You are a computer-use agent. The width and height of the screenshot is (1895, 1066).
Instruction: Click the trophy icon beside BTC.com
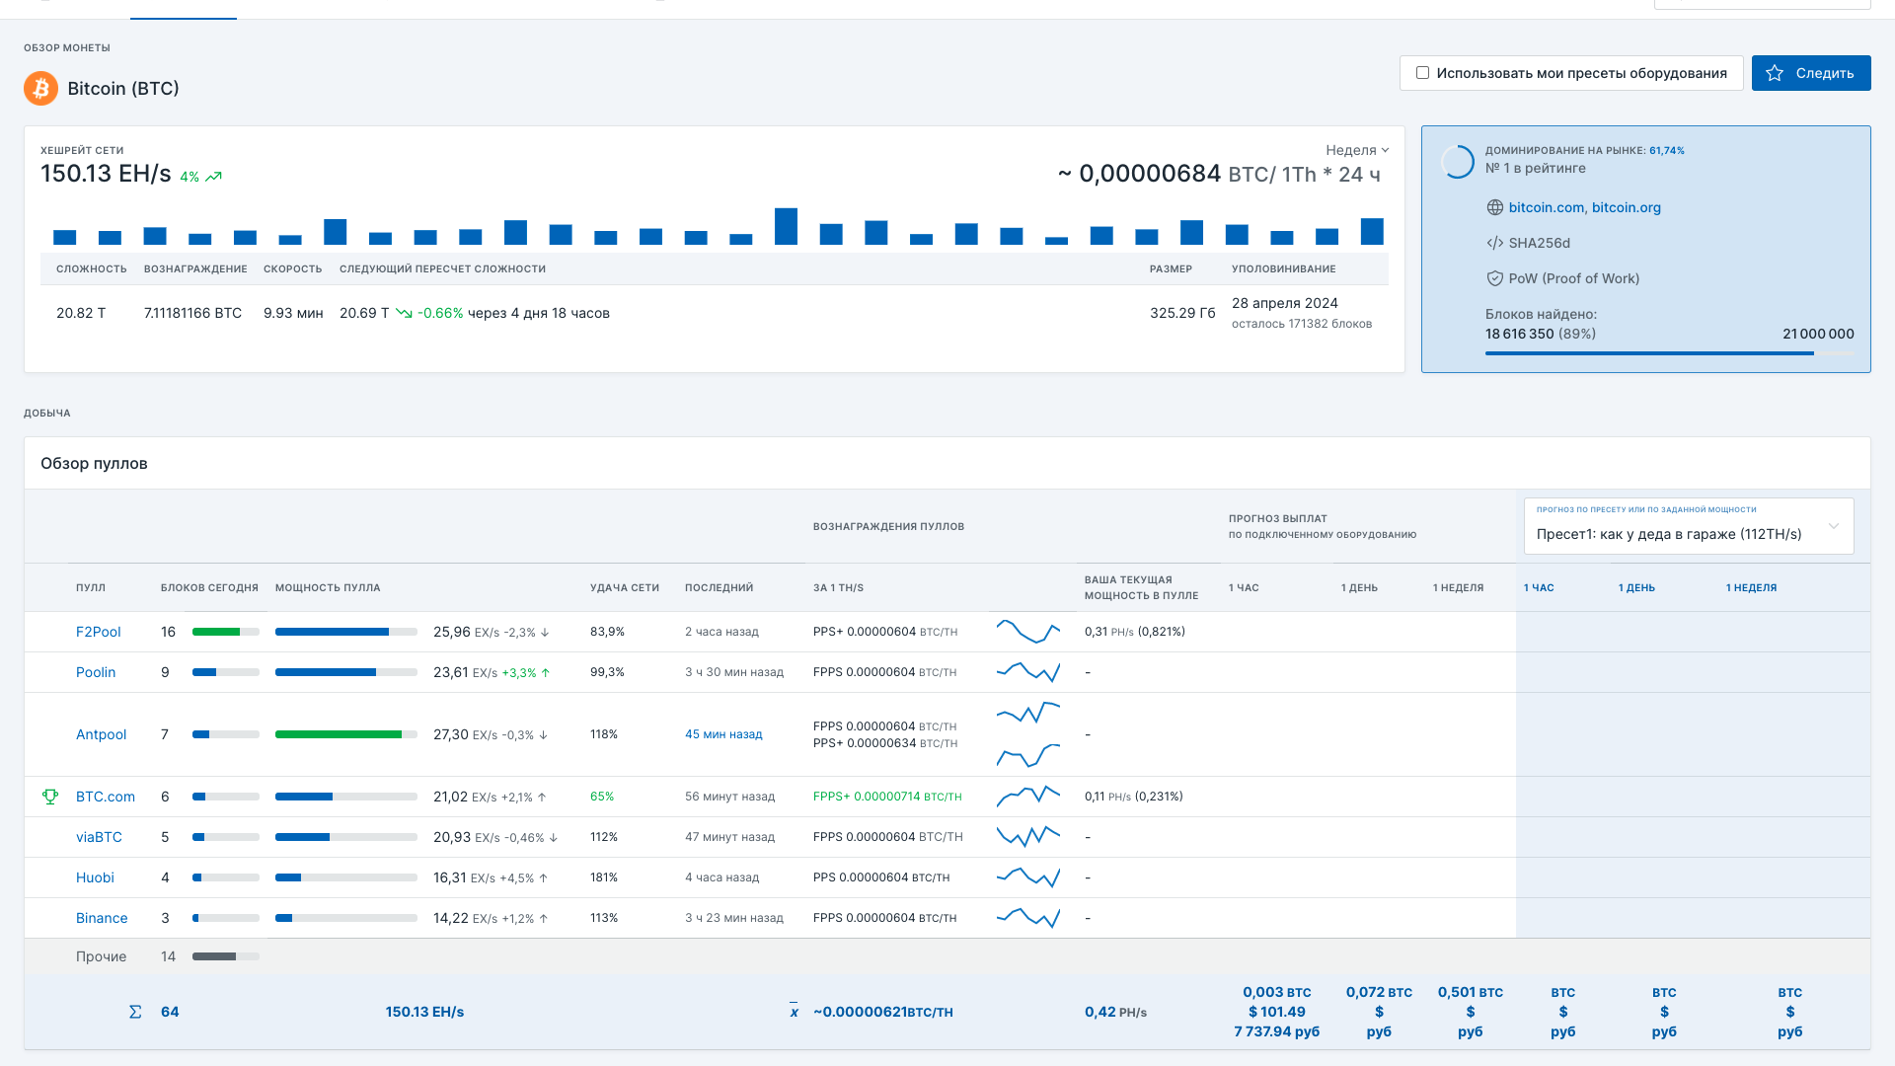coord(50,797)
